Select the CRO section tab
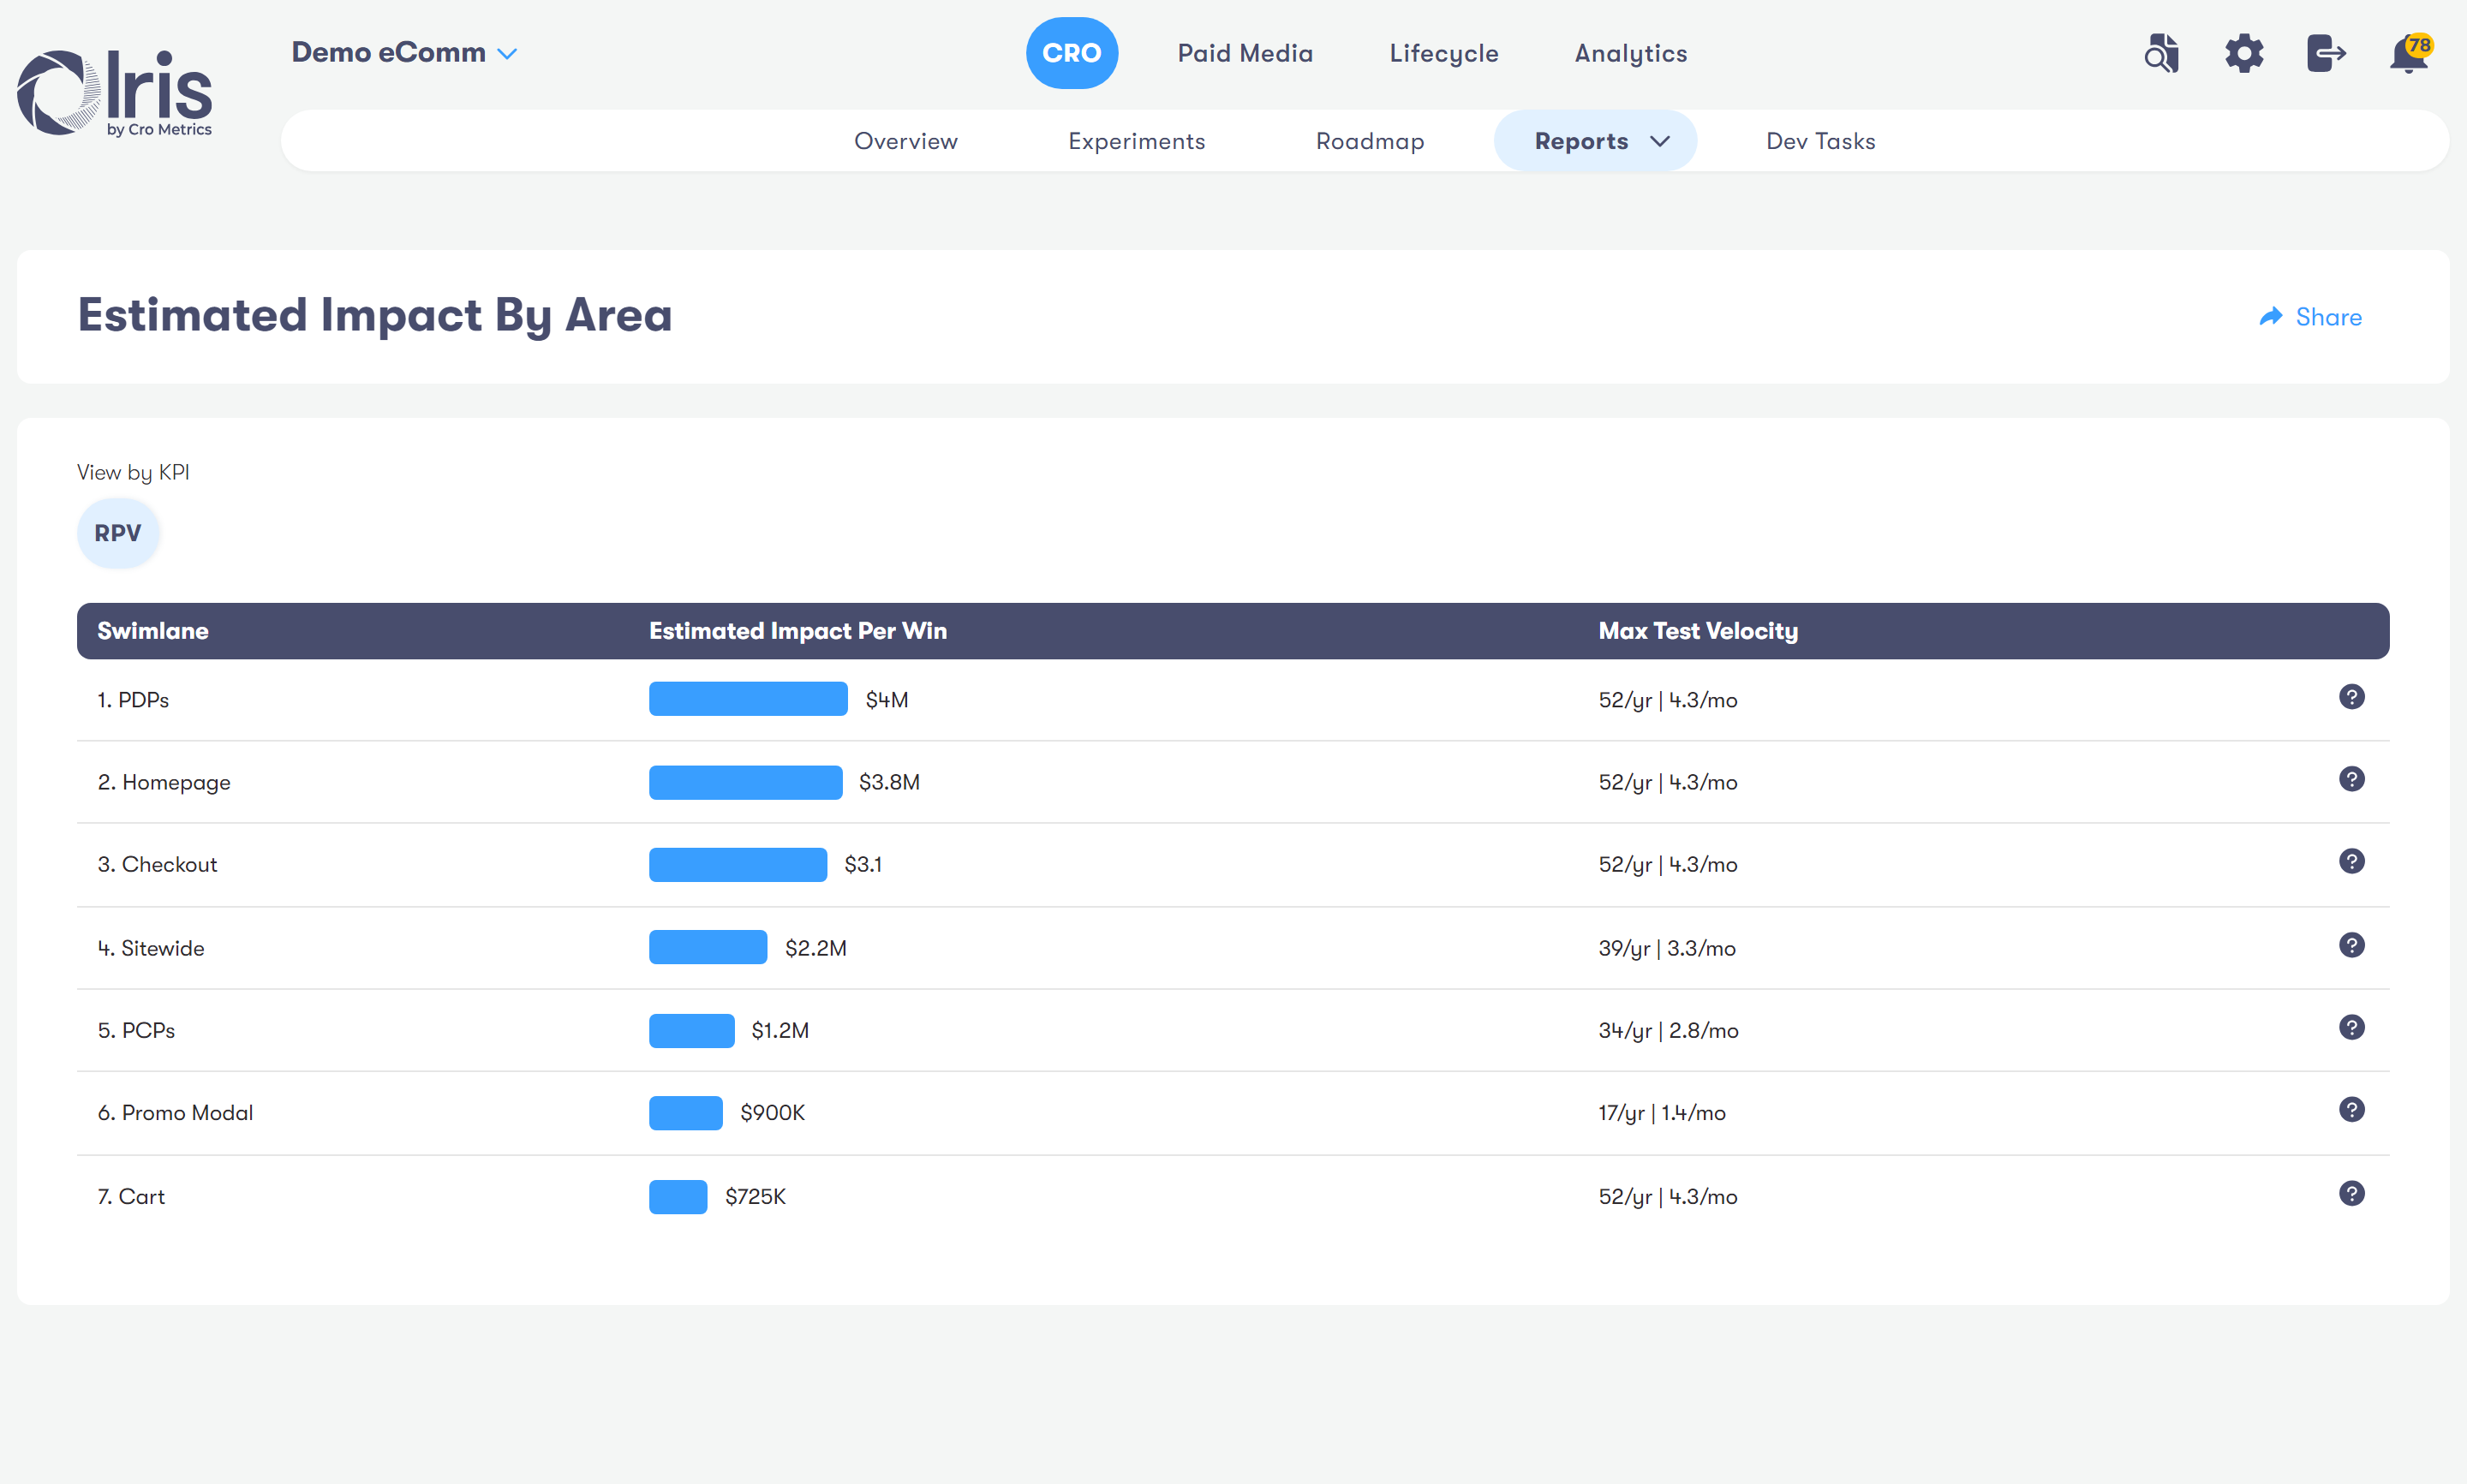 1071,53
